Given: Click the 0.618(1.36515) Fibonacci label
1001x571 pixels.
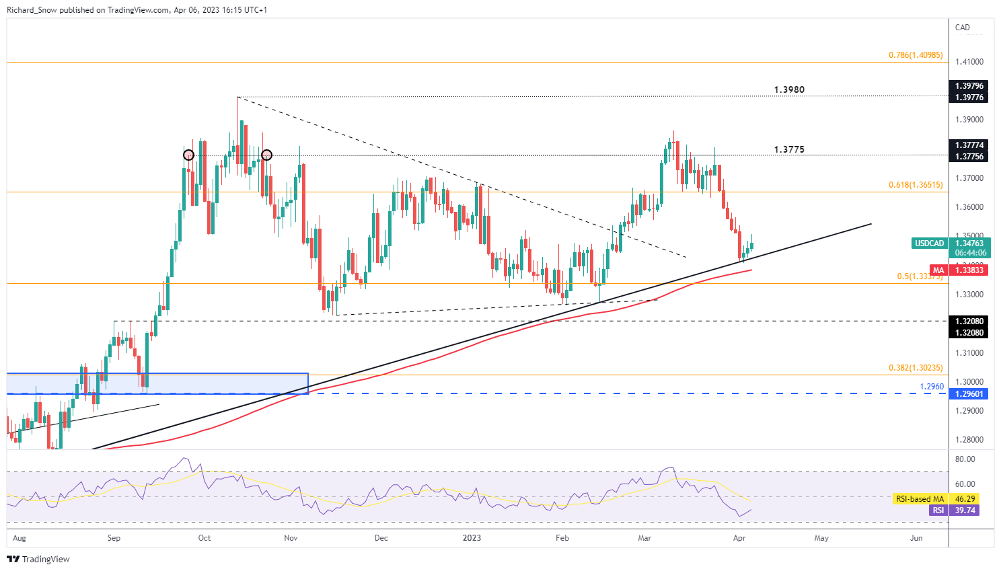Looking at the screenshot, I should (x=916, y=185).
